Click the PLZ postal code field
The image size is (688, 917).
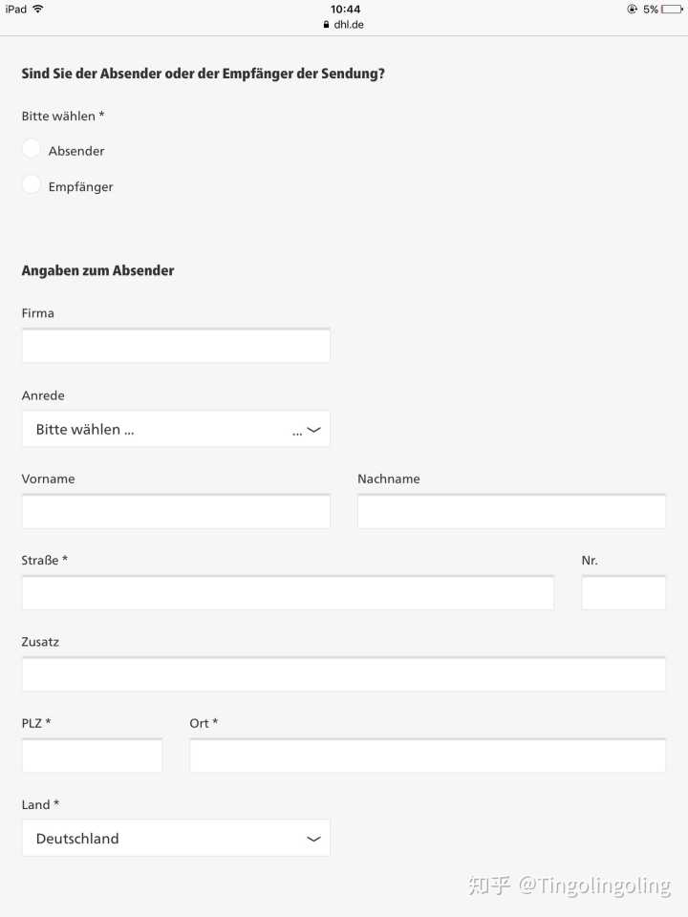tap(92, 757)
